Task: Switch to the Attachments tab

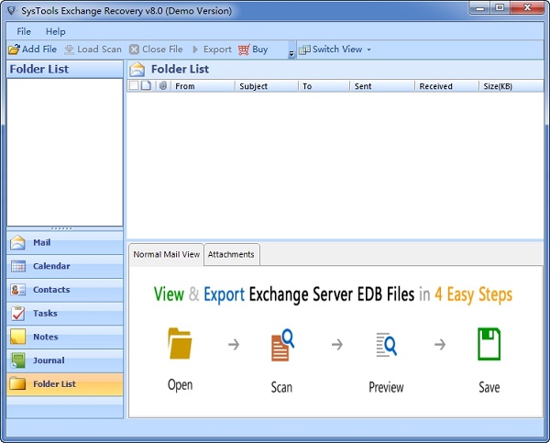Action: click(x=232, y=254)
